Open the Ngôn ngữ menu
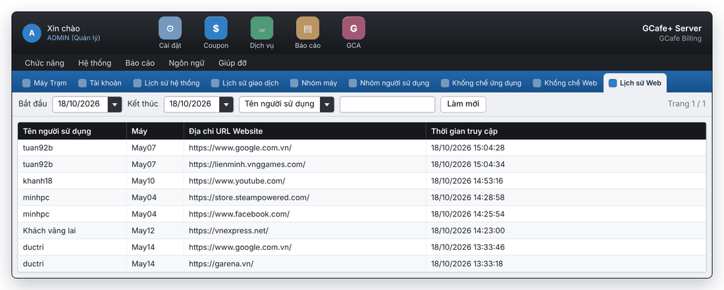Image resolution: width=724 pixels, height=290 pixels. 186,62
